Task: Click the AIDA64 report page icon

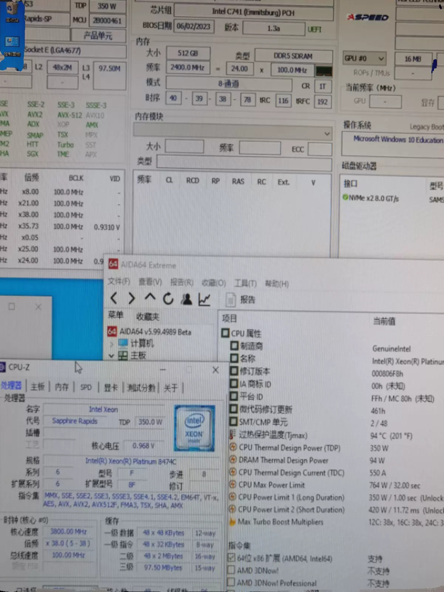Action: pos(231,300)
